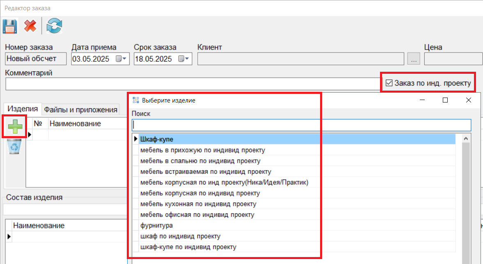This screenshot has height=264, width=483.
Task: Click the refresh arrows toolbar icon
Action: (x=54, y=26)
